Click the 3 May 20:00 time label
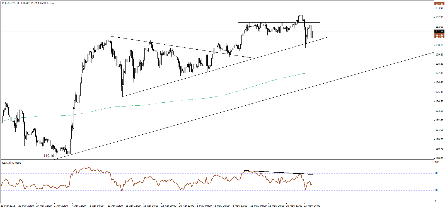The image size is (445, 208). (x=222, y=206)
